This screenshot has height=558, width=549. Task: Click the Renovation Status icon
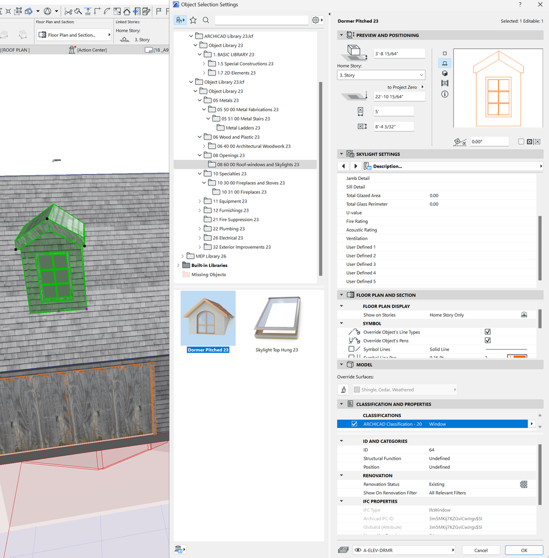click(x=524, y=484)
